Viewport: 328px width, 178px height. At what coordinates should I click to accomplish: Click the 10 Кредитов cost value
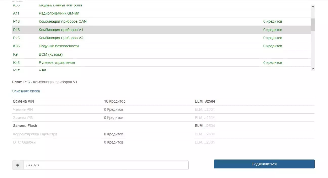point(115,101)
